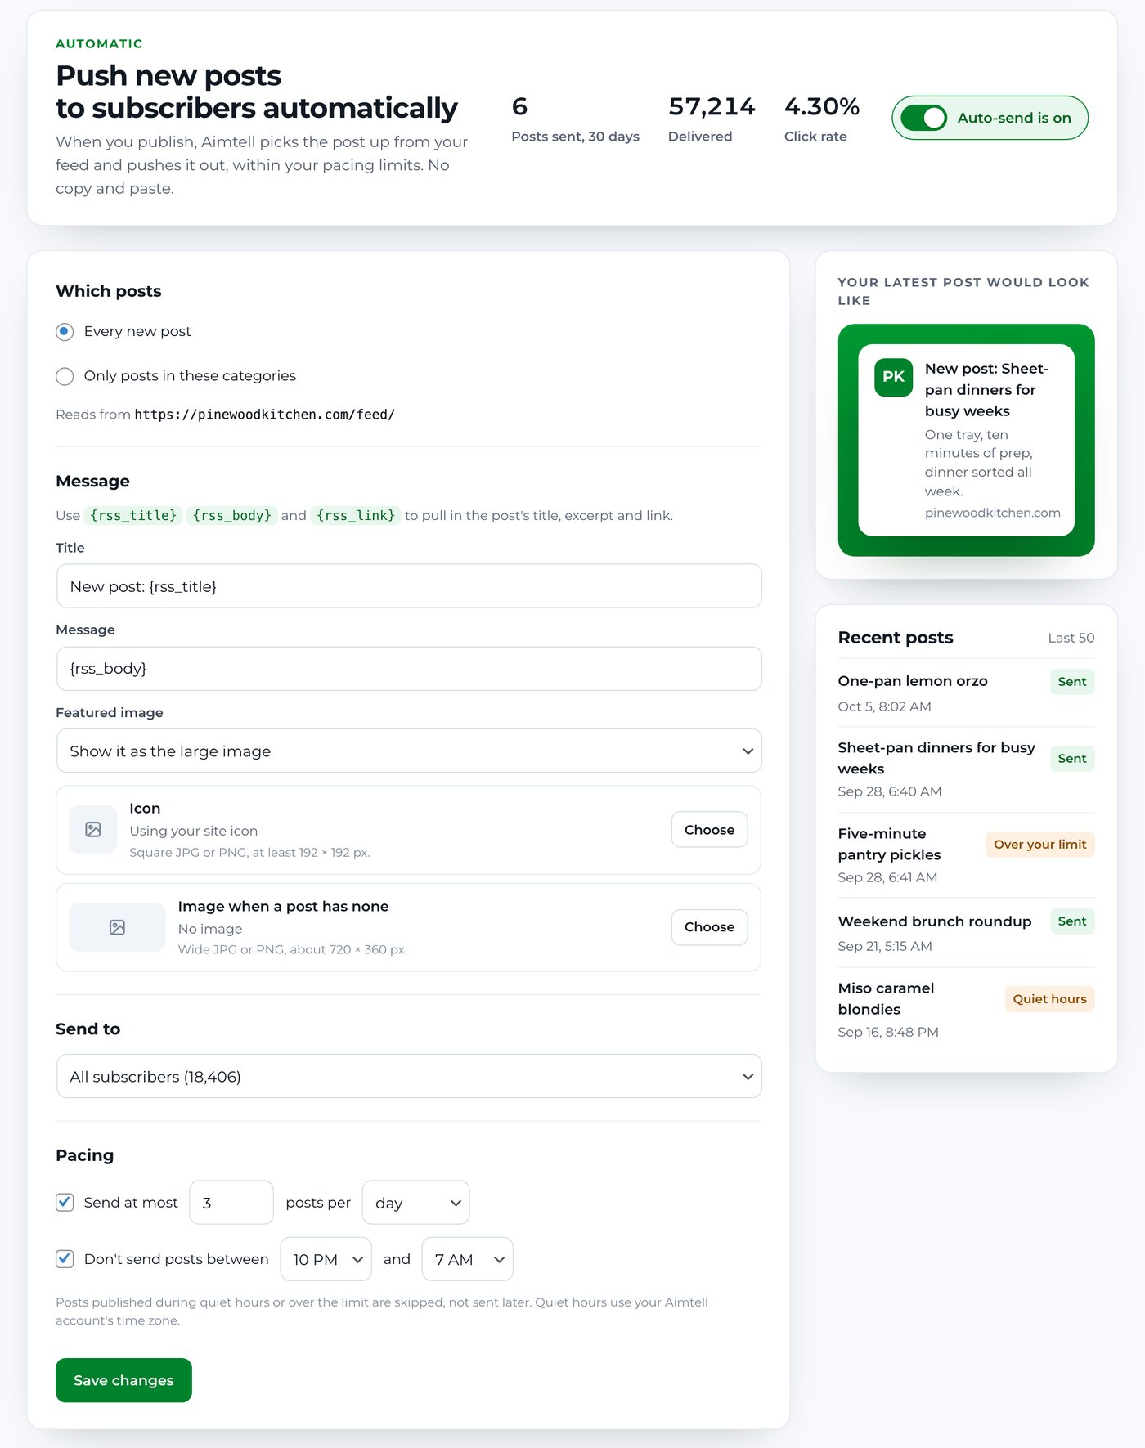Click the notification preview card
The height and width of the screenshot is (1448, 1145).
click(966, 440)
